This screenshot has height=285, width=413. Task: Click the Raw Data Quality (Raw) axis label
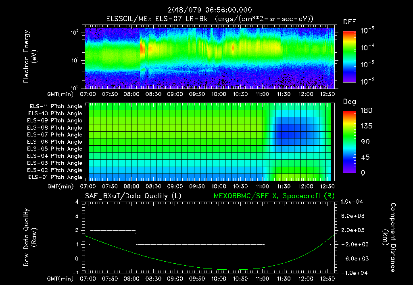[x=30, y=237]
